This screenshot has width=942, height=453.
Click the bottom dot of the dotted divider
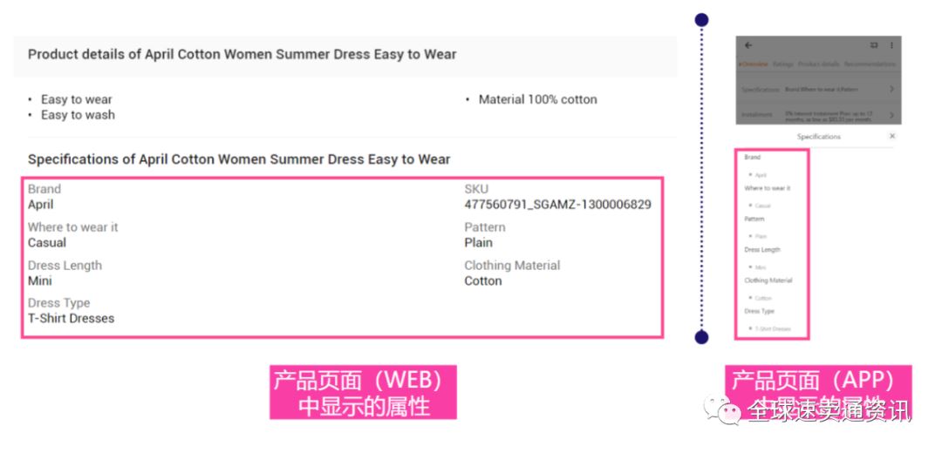pyautogui.click(x=701, y=337)
